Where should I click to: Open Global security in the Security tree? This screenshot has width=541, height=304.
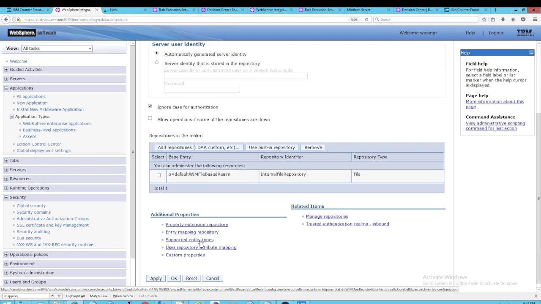click(x=31, y=206)
